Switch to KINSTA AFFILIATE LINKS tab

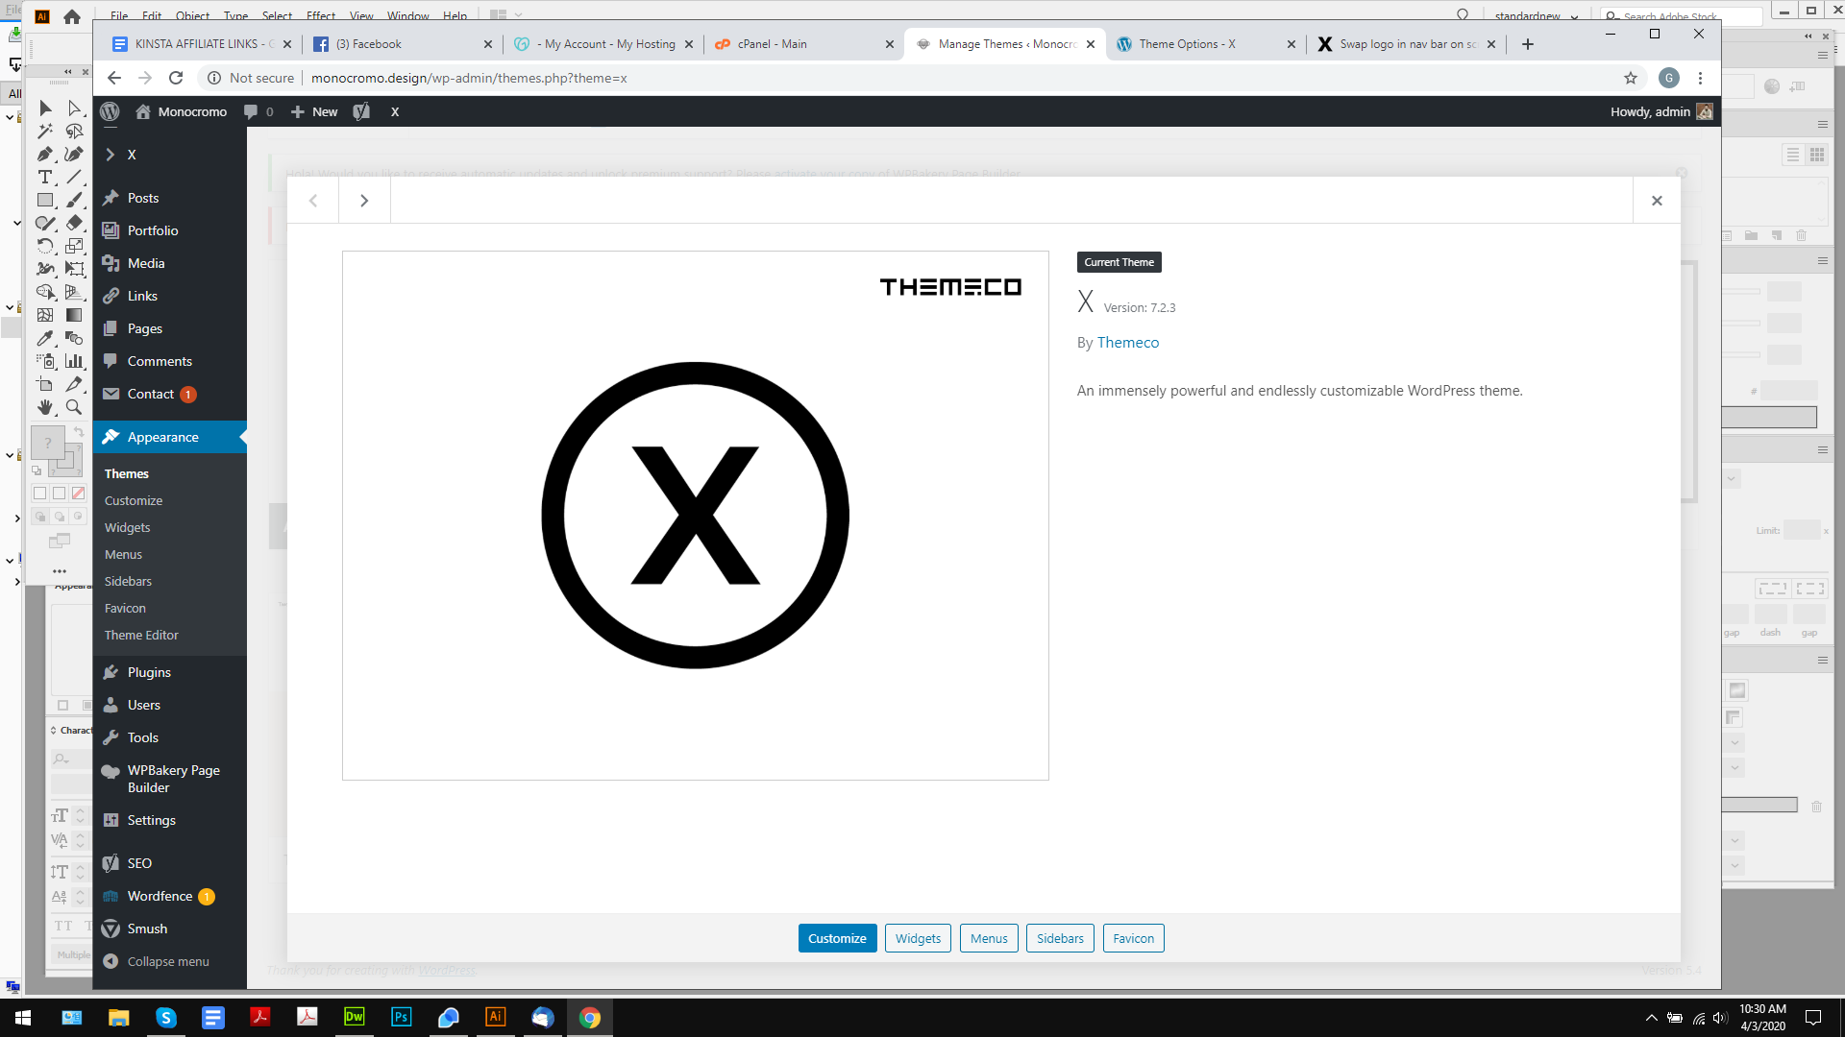click(200, 44)
